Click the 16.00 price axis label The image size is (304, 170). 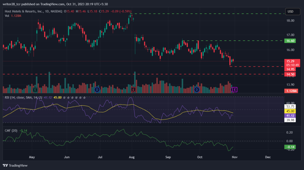point(290,50)
